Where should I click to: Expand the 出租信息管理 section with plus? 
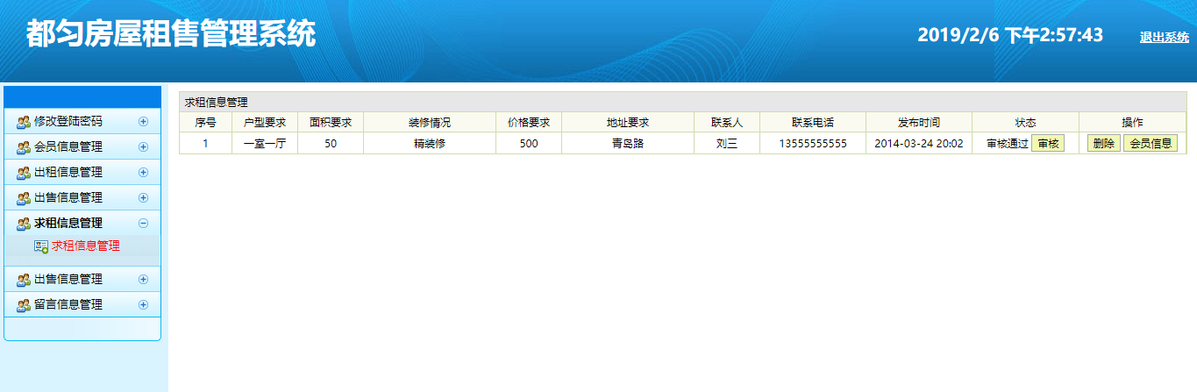click(x=144, y=173)
